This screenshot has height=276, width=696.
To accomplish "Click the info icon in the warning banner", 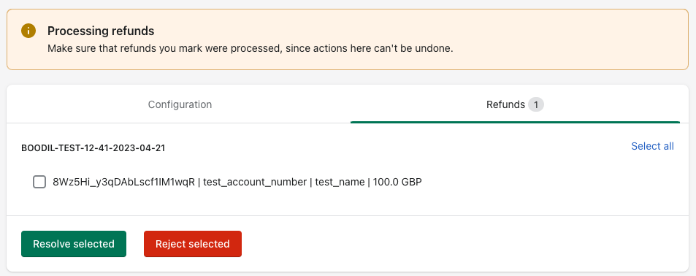I will [x=28, y=31].
